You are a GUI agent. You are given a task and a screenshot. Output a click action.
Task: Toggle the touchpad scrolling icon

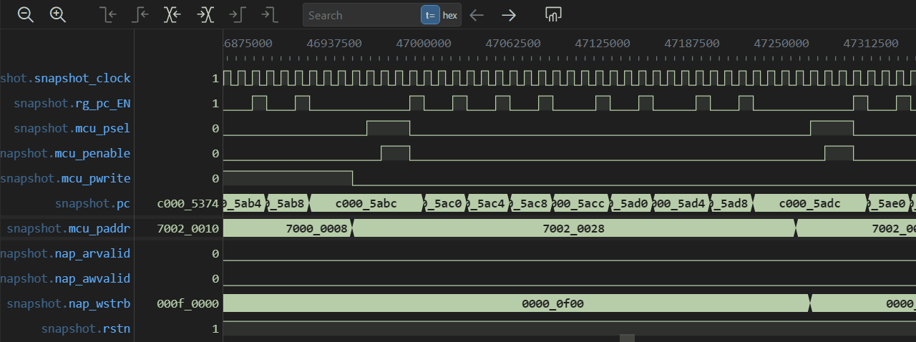(552, 14)
